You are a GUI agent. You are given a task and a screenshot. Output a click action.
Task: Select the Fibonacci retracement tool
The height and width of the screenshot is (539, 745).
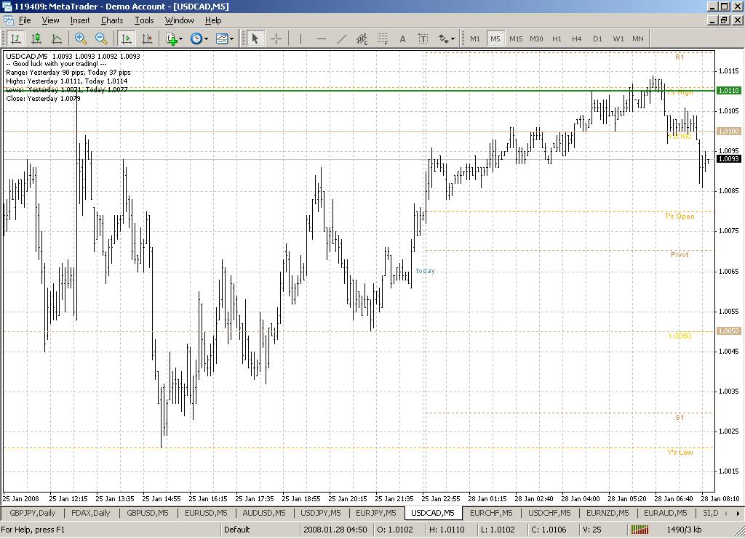point(382,38)
